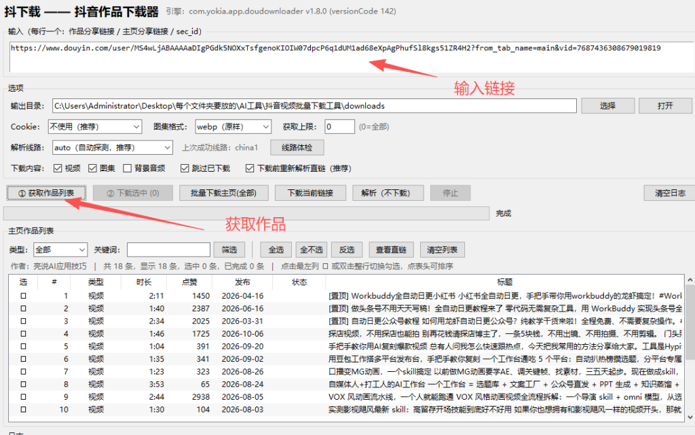Tick the select box for row 9

(x=23, y=397)
